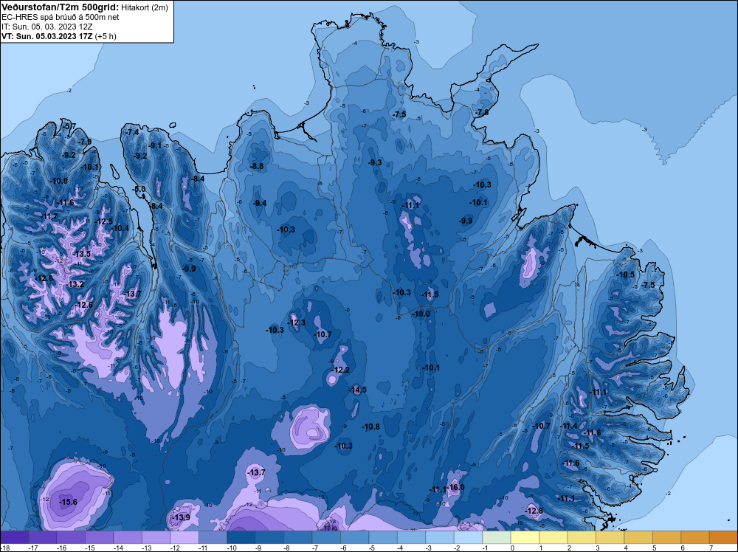Click the -13.5 temperature reading
Viewport: 738px width, 552px height.
coord(82,254)
